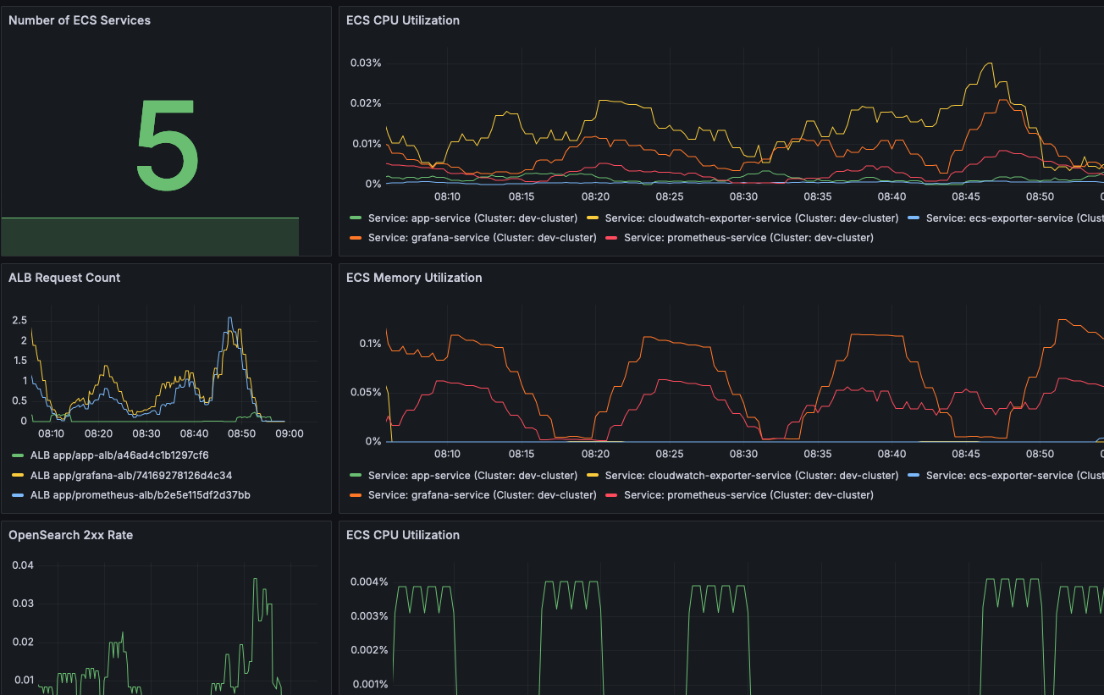
Task: Open ECS CPU Utilization title beside Number of ECS Services
Action: (403, 19)
